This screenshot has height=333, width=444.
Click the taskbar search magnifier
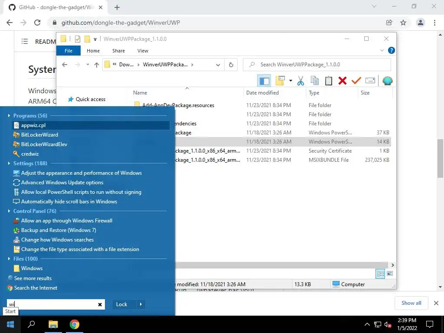click(31, 324)
